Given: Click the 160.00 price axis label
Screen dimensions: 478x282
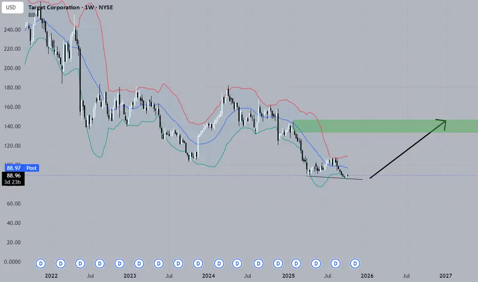Looking at the screenshot, I should (12, 107).
